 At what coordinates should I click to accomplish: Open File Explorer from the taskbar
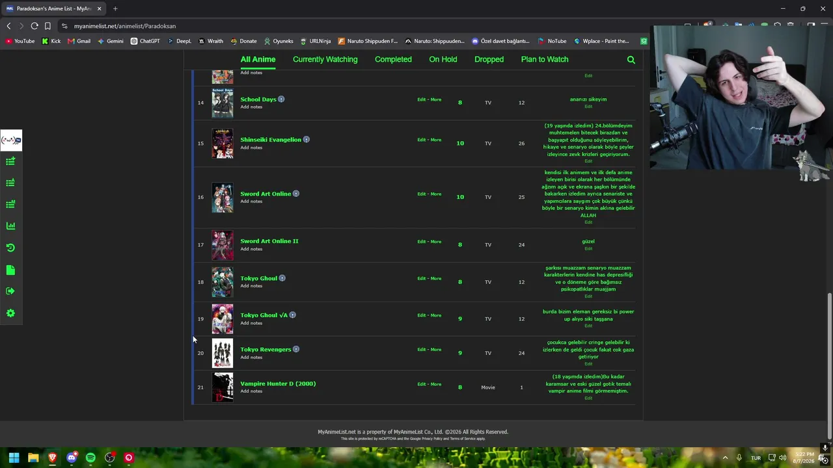pyautogui.click(x=33, y=458)
